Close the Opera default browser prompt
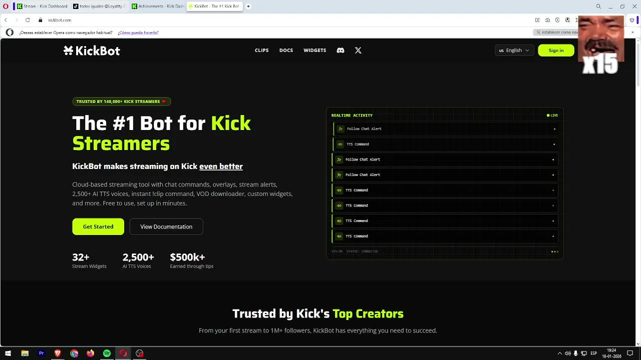The height and width of the screenshot is (360, 641). pyautogui.click(x=632, y=32)
